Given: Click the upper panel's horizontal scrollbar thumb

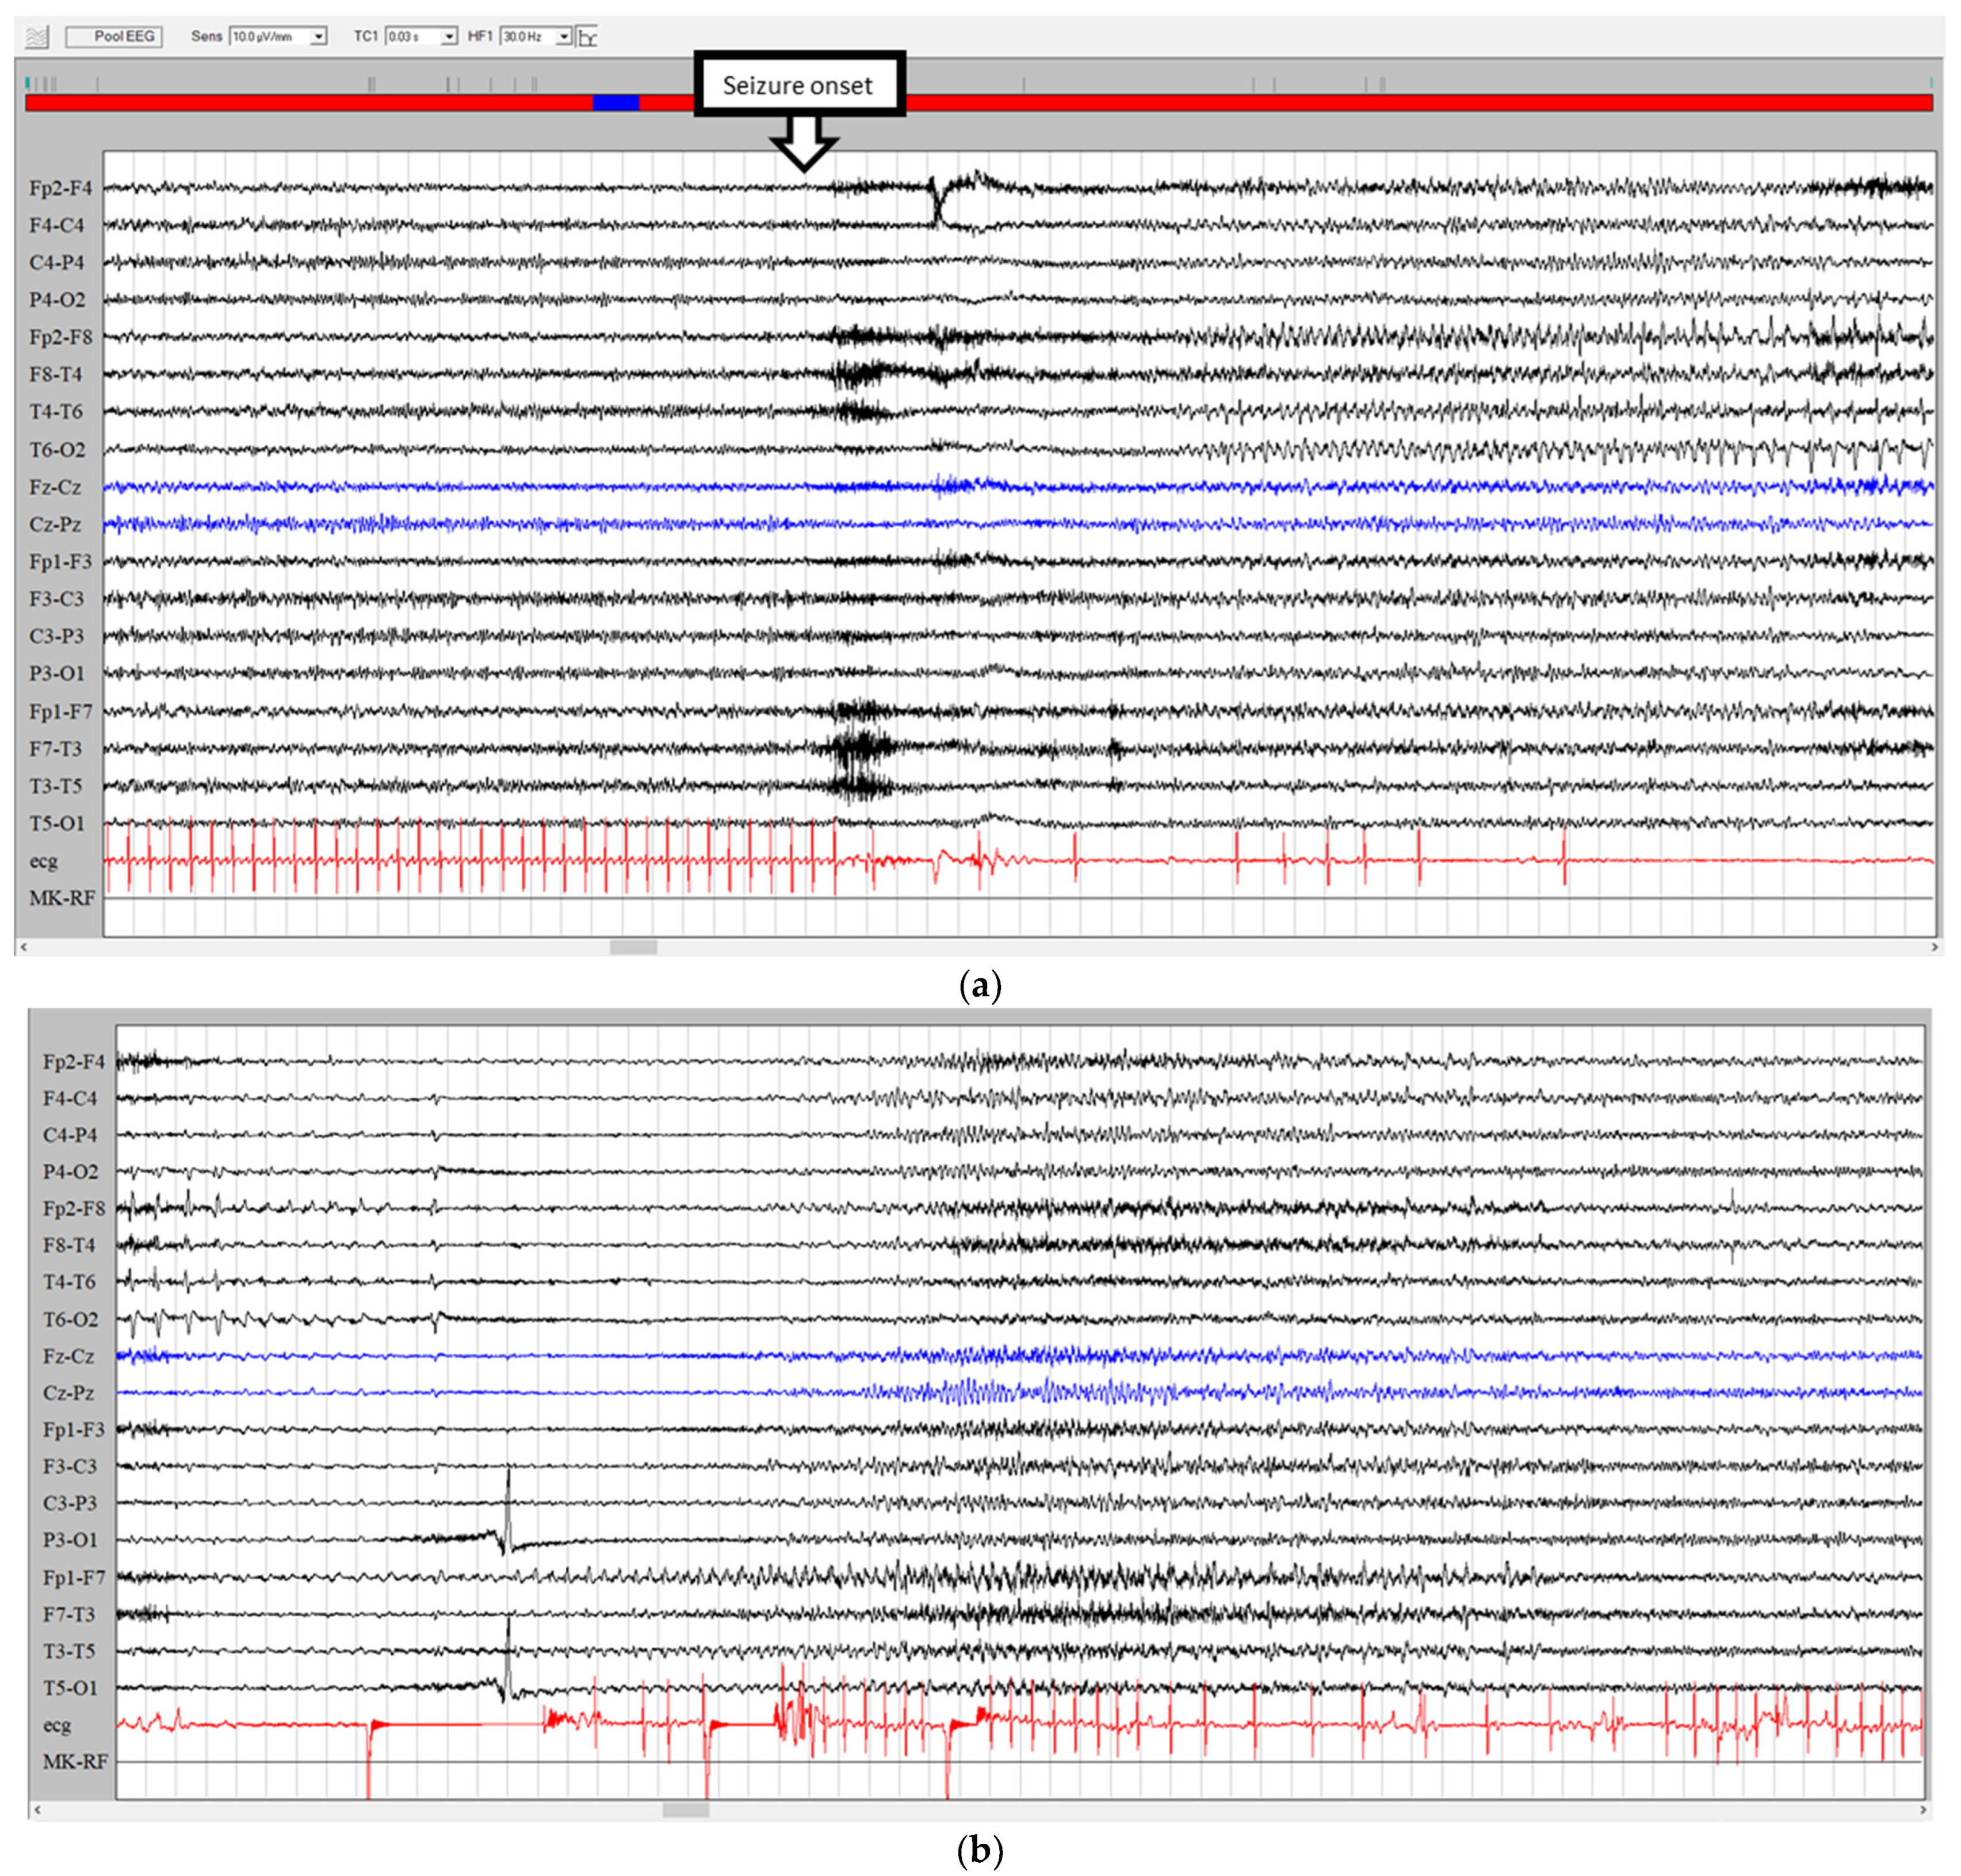Looking at the screenshot, I should point(633,947).
